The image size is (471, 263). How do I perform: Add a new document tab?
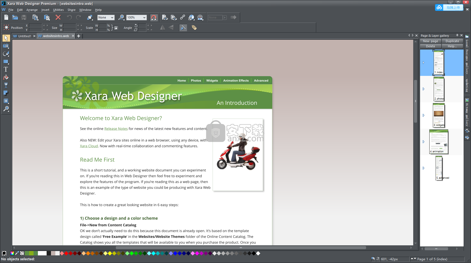coord(79,36)
